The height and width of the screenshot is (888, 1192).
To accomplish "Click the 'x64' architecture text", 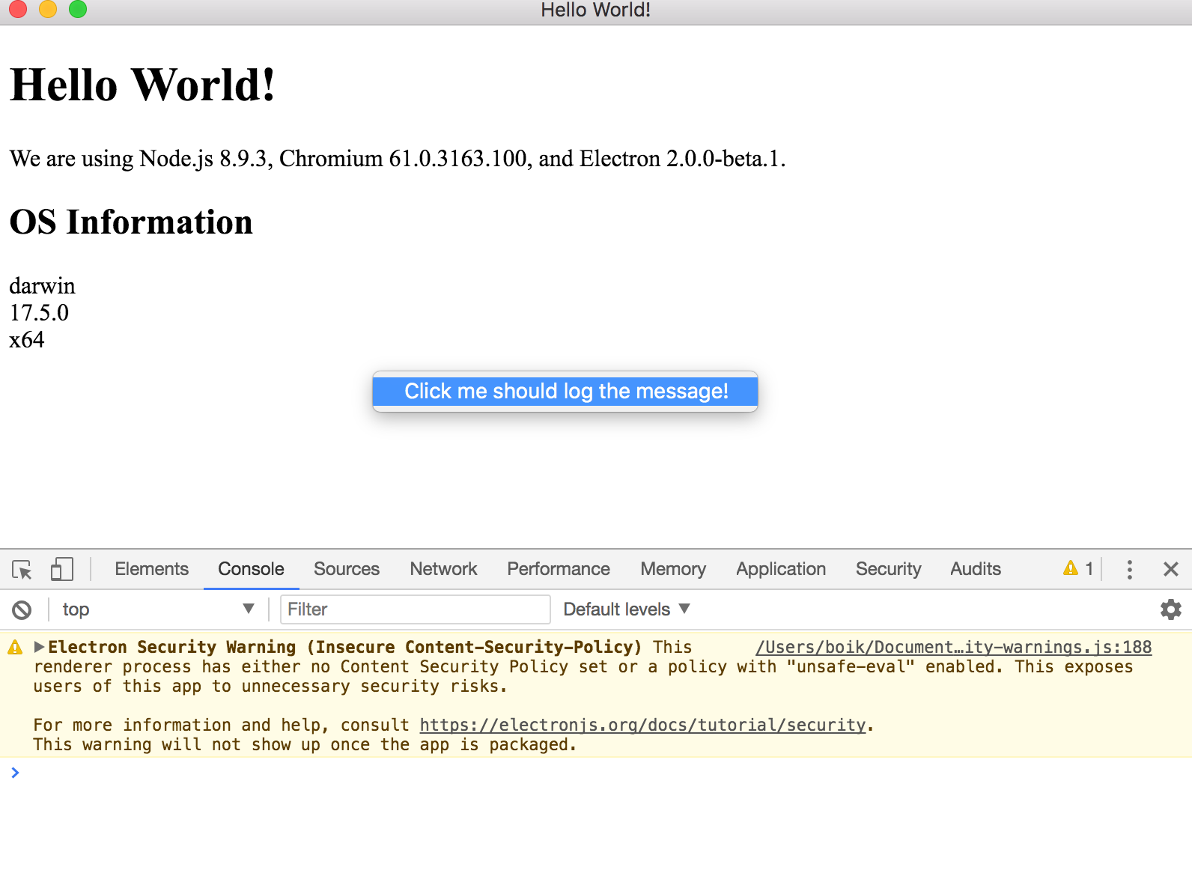I will click(x=27, y=340).
